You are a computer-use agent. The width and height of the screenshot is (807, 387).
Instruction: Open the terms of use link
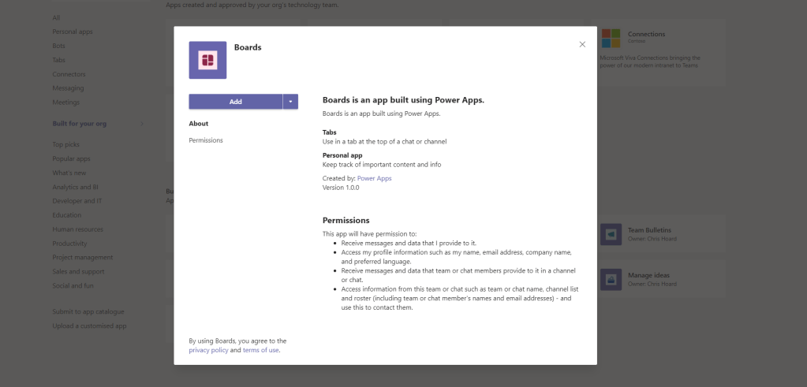260,350
